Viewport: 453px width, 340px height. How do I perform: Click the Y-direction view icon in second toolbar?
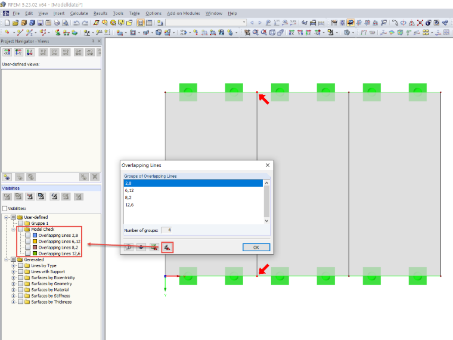click(300, 32)
